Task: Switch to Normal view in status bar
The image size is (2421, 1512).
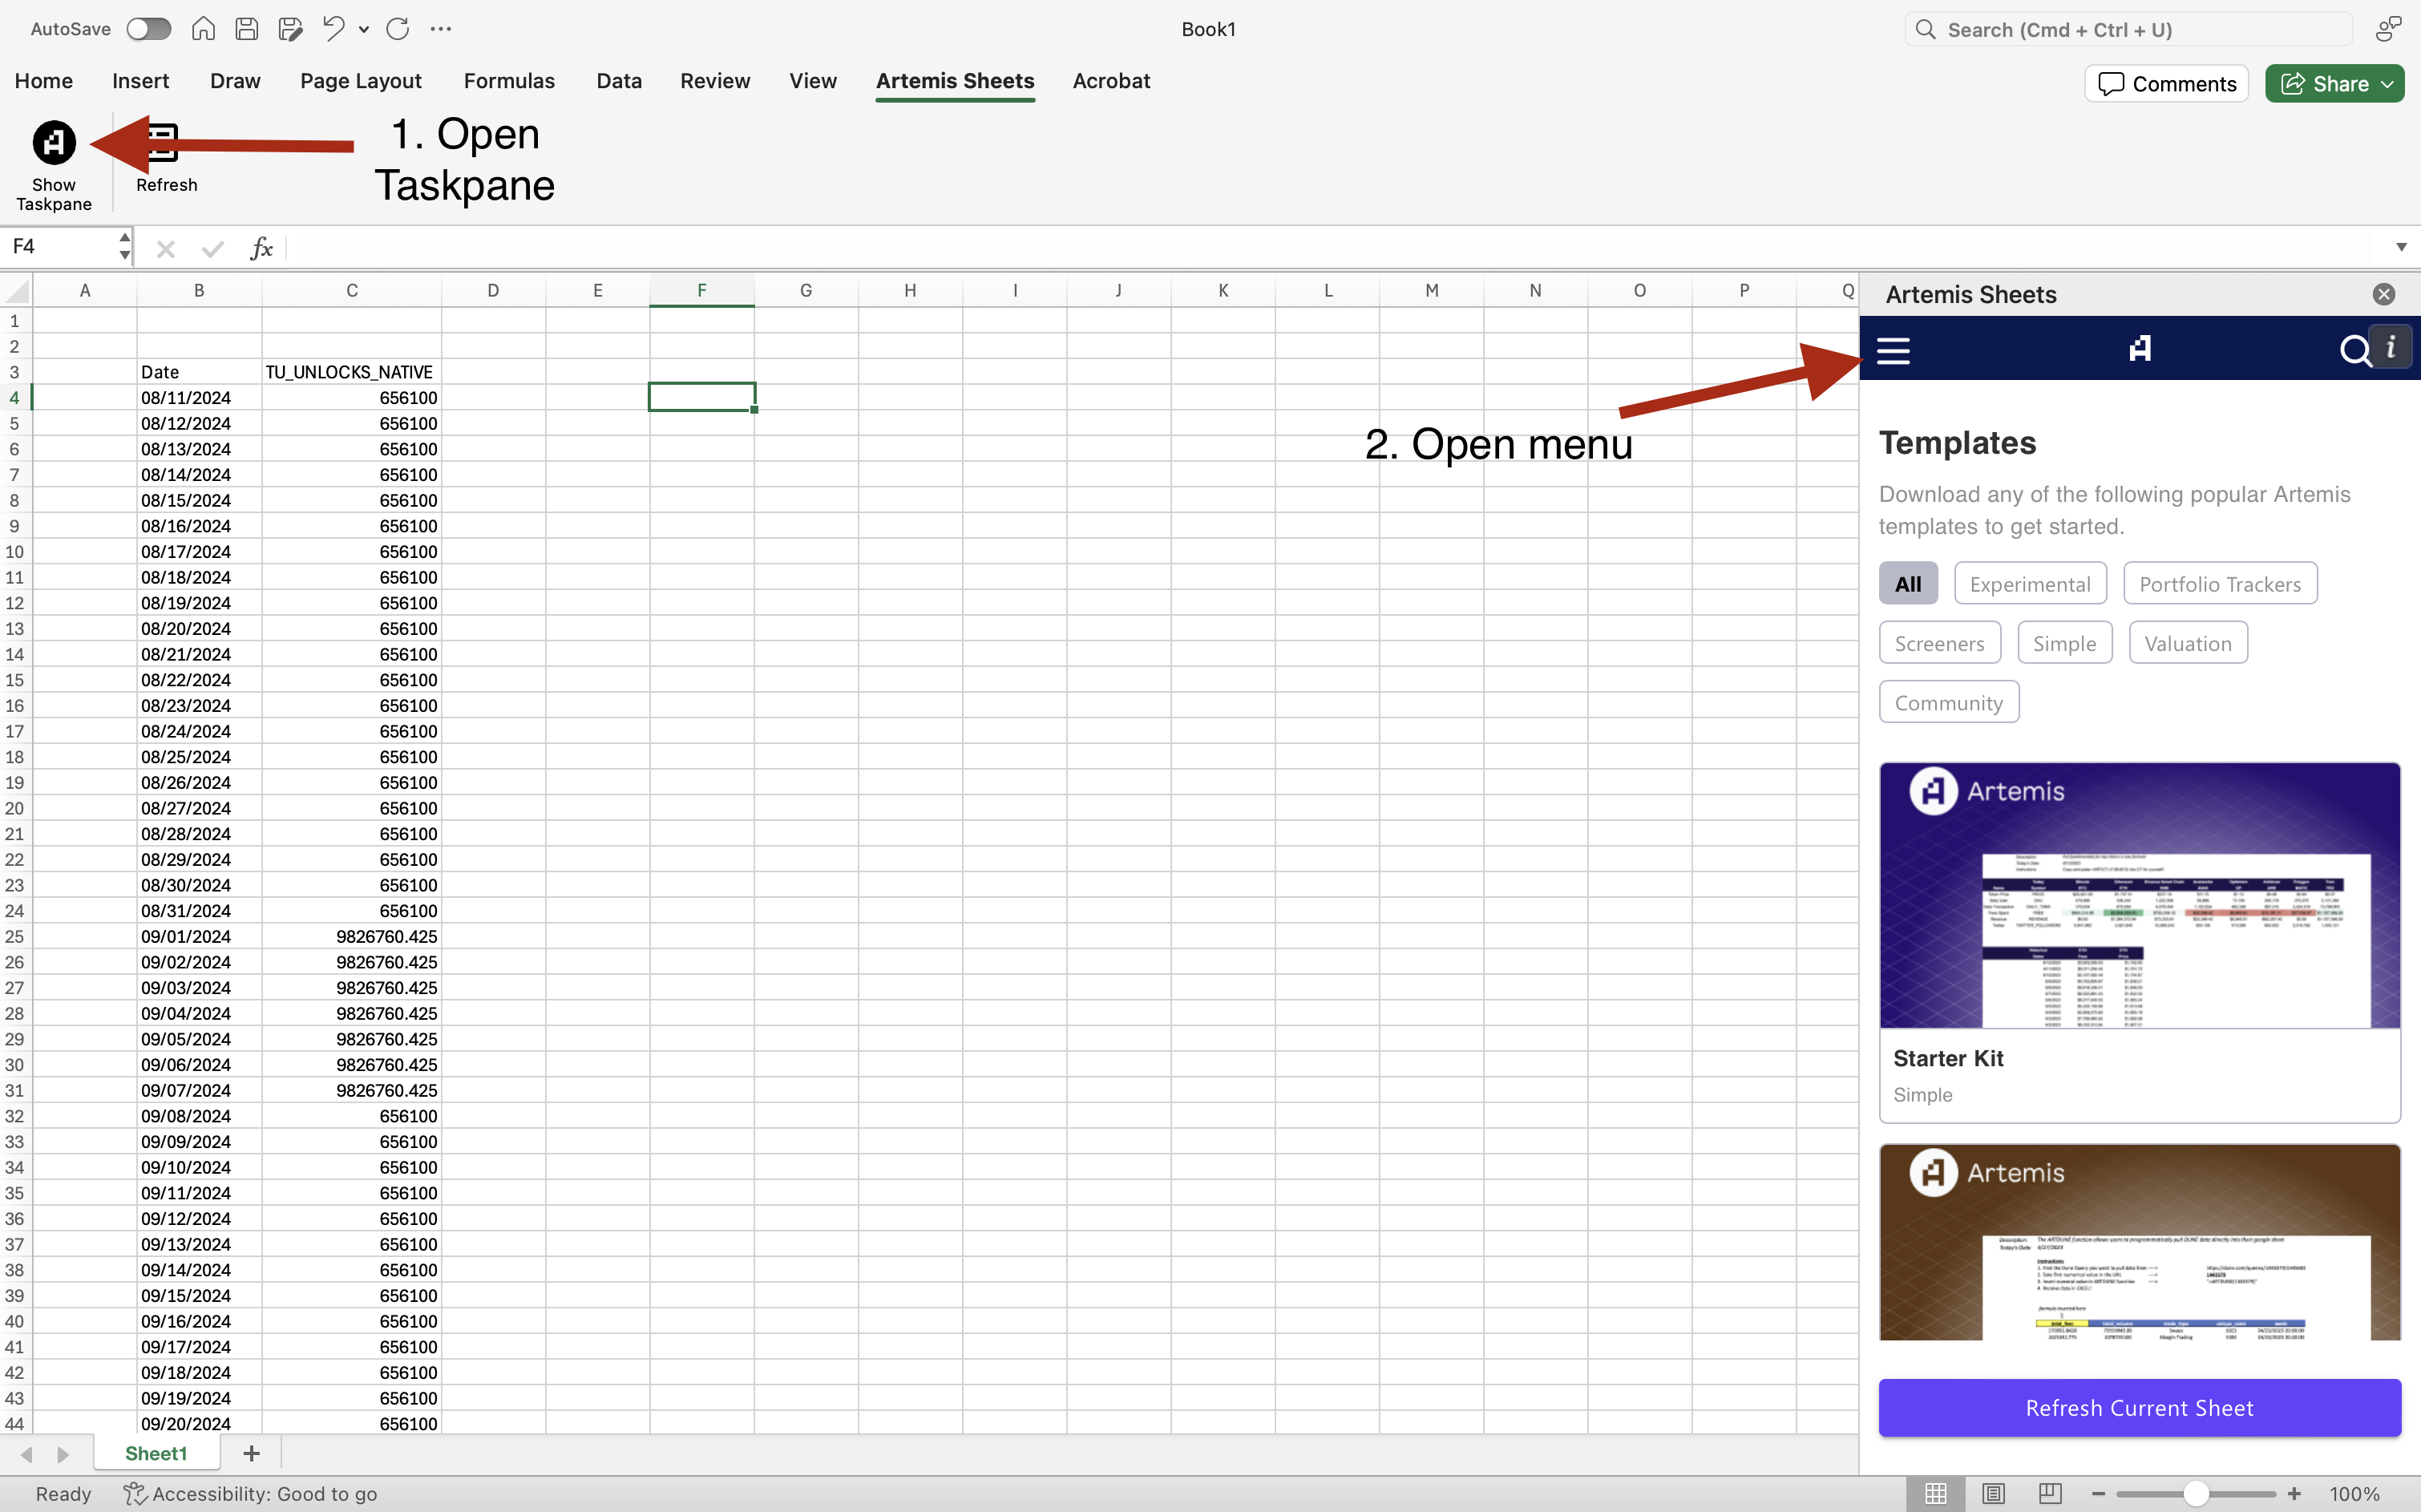Action: pyautogui.click(x=1935, y=1494)
